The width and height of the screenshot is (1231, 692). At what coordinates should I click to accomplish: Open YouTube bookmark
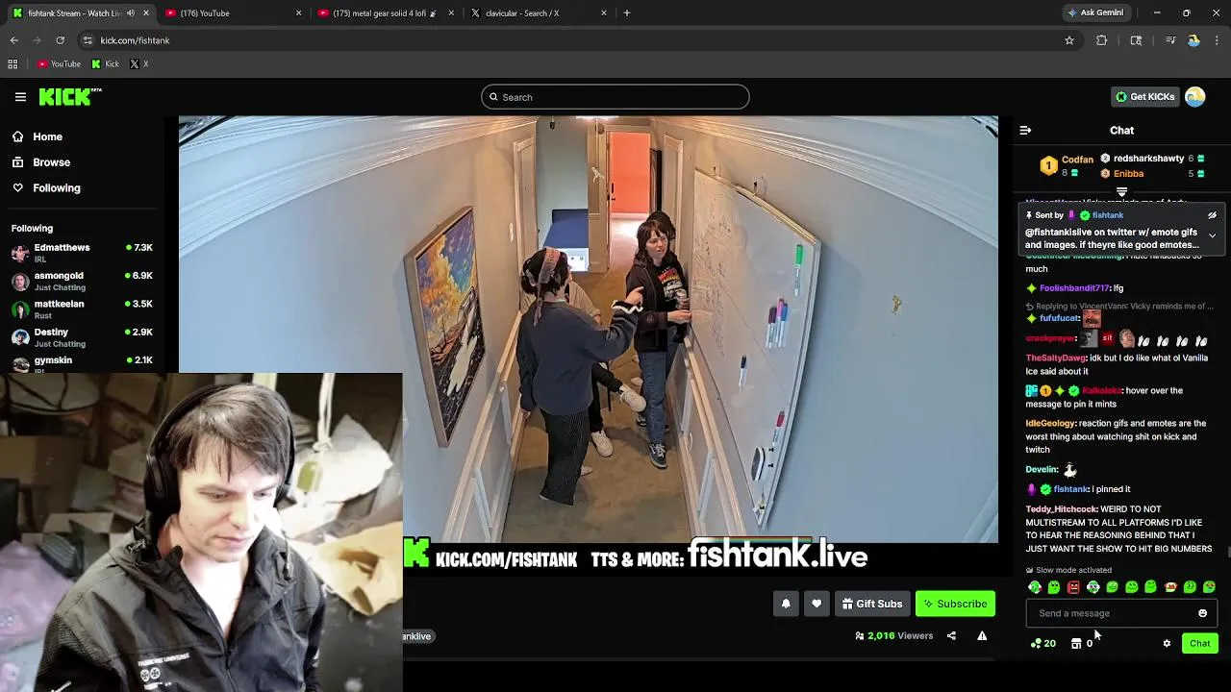(60, 64)
